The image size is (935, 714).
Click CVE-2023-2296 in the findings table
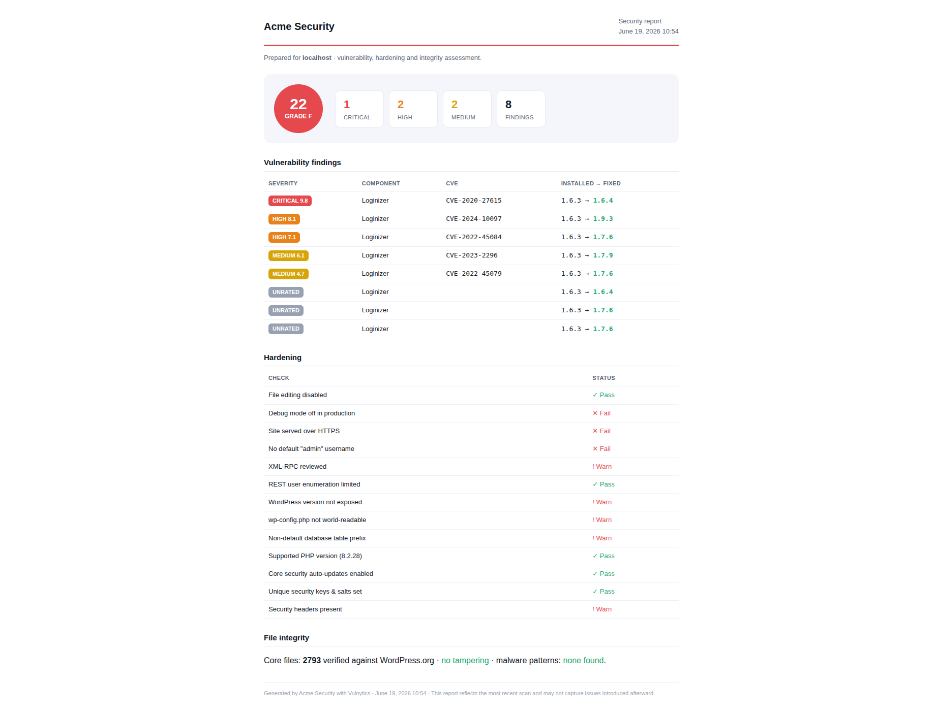click(x=472, y=255)
